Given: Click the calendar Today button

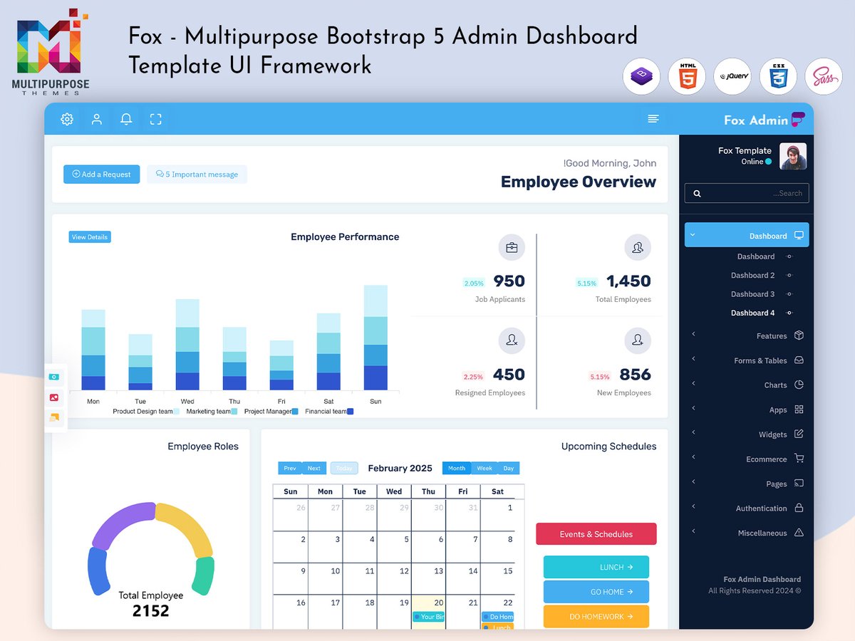Looking at the screenshot, I should (344, 468).
